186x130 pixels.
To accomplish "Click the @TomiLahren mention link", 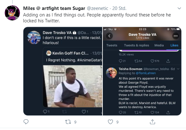I will coord(146,73).
